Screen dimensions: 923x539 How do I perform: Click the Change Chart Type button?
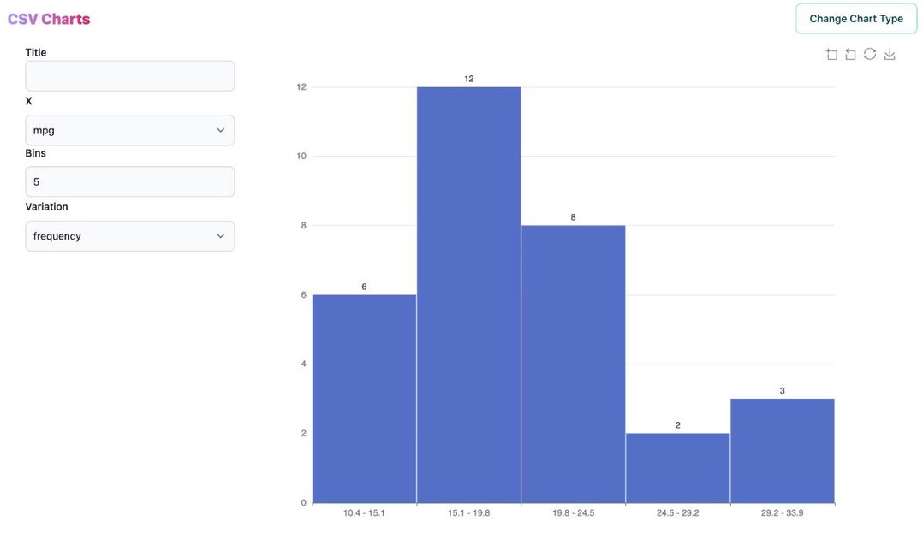click(856, 18)
